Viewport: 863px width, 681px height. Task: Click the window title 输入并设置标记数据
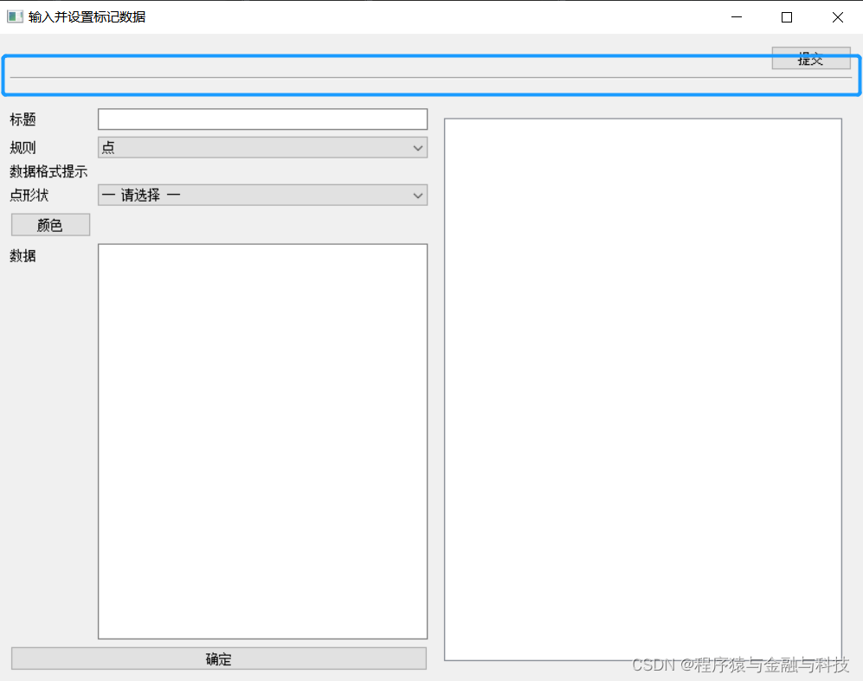point(87,16)
